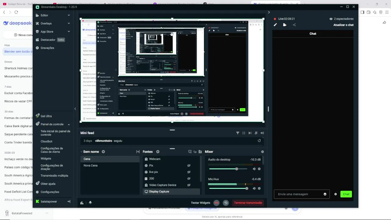Open the Mixer settings gear

tap(262, 152)
